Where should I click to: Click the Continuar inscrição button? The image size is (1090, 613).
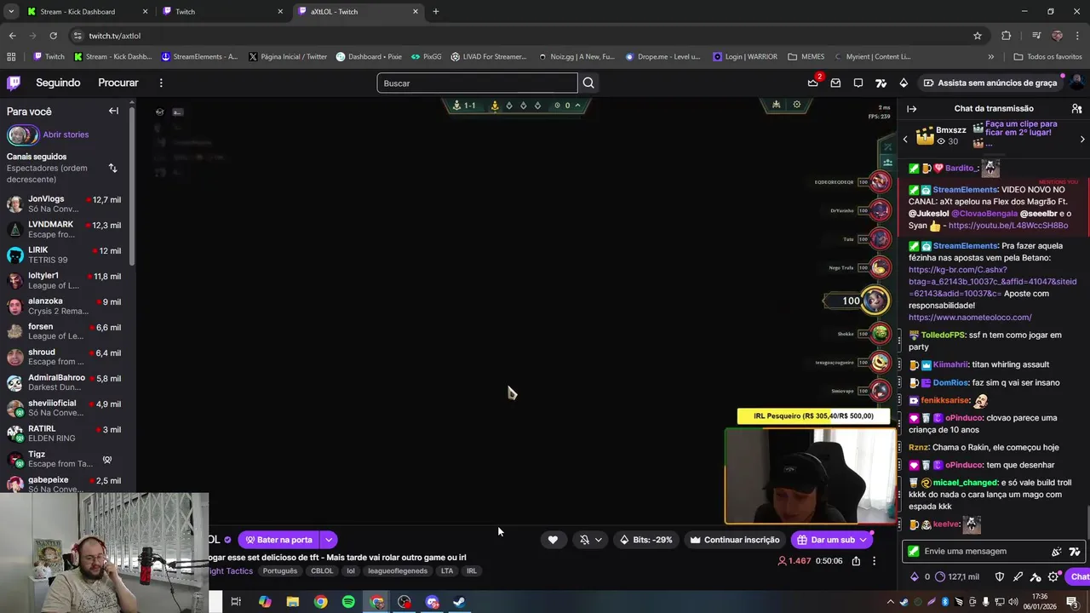pyautogui.click(x=735, y=540)
